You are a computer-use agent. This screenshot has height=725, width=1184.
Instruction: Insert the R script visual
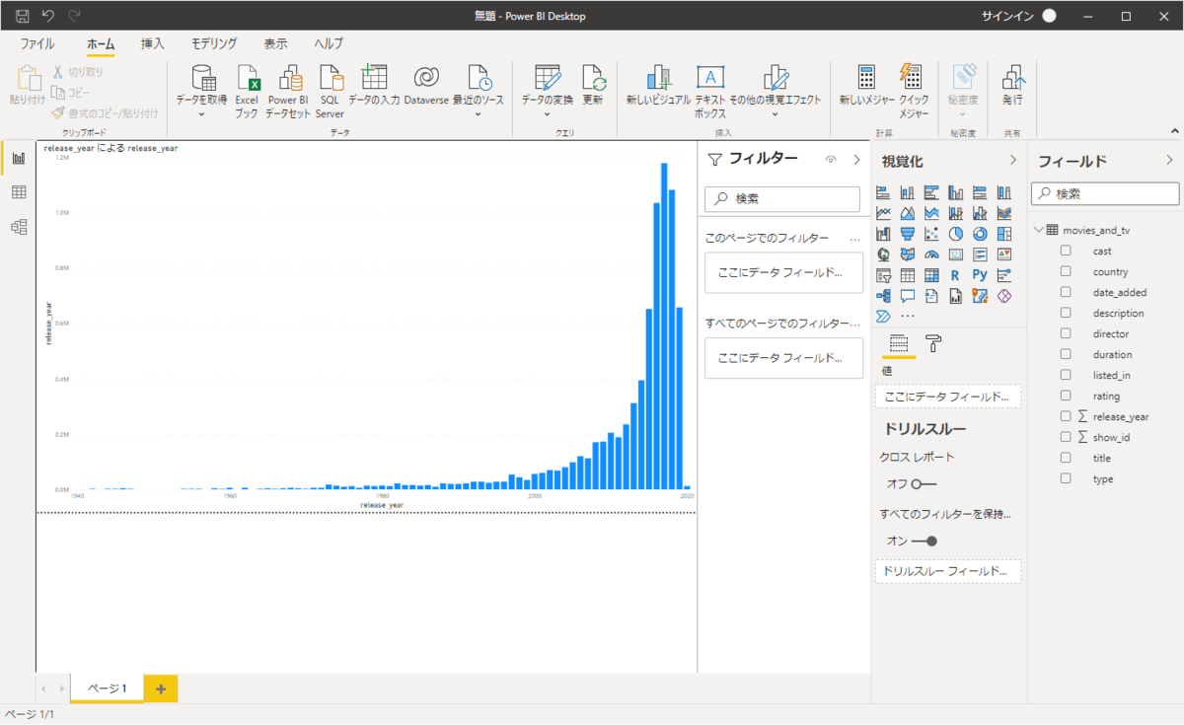(x=955, y=275)
